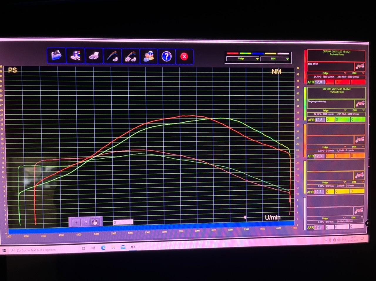Screen dimensions: 376x281
Task: Click the red X exit icon
Action: (x=184, y=56)
